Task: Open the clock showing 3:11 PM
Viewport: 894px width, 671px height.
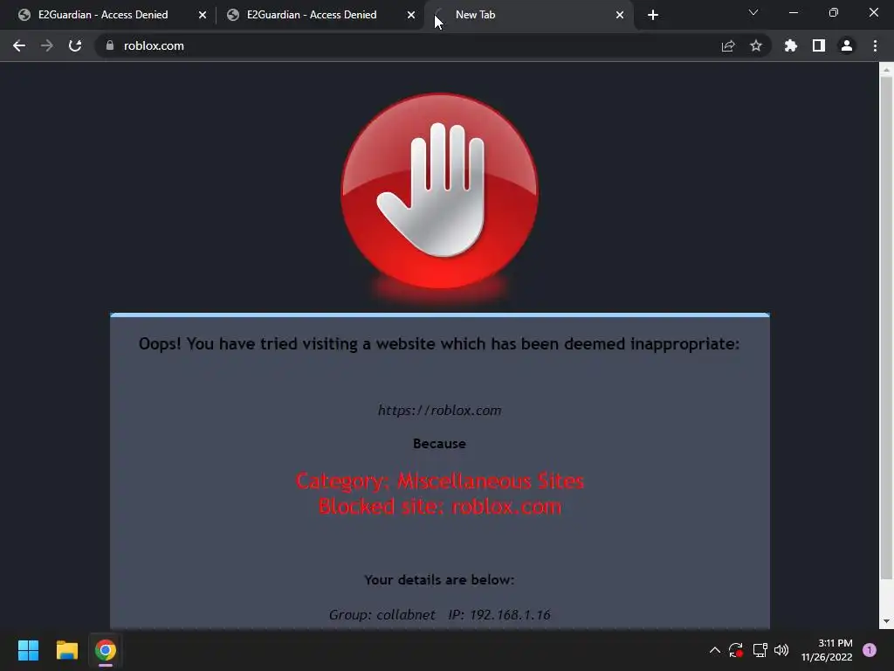Action: coord(827,650)
